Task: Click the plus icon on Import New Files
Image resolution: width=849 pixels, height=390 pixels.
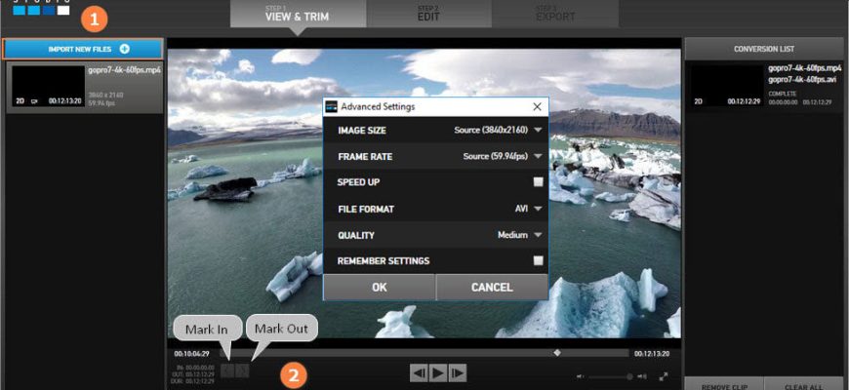Action: click(125, 49)
